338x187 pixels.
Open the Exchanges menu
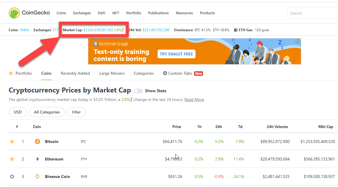82,13
